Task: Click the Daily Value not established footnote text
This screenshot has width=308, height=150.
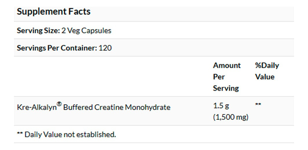Action: click(x=70, y=134)
